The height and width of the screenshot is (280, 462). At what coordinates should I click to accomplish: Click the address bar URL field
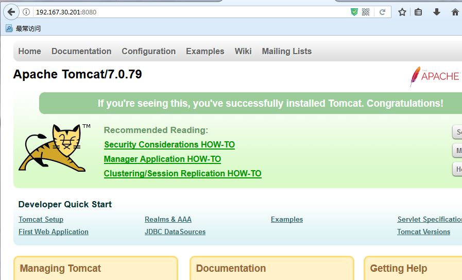[x=192, y=12]
